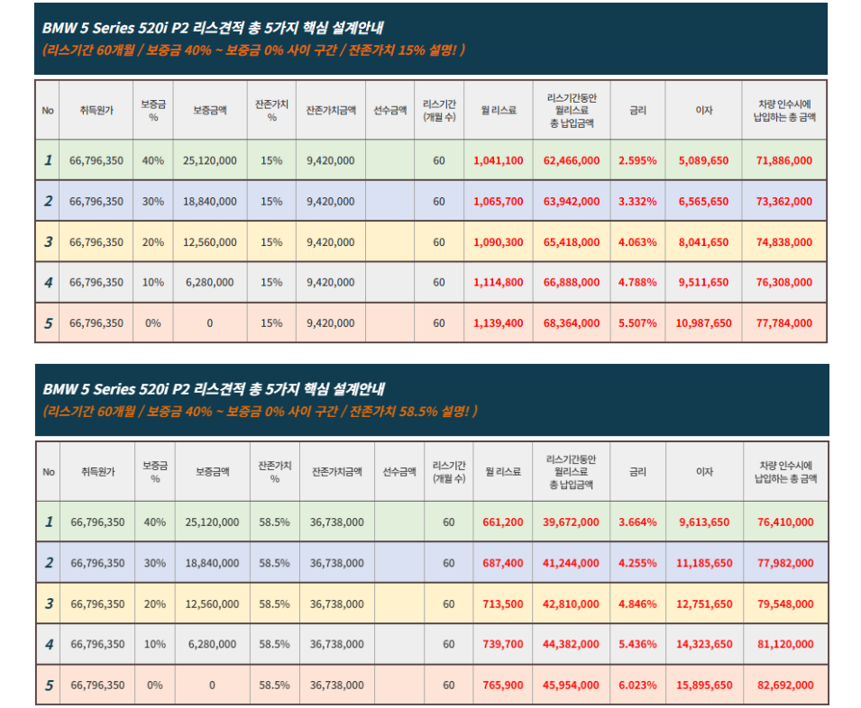Click monthly lease fee 687,400

point(502,563)
